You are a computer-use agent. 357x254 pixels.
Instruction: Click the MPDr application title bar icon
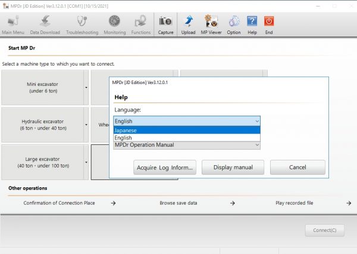coord(5,6)
